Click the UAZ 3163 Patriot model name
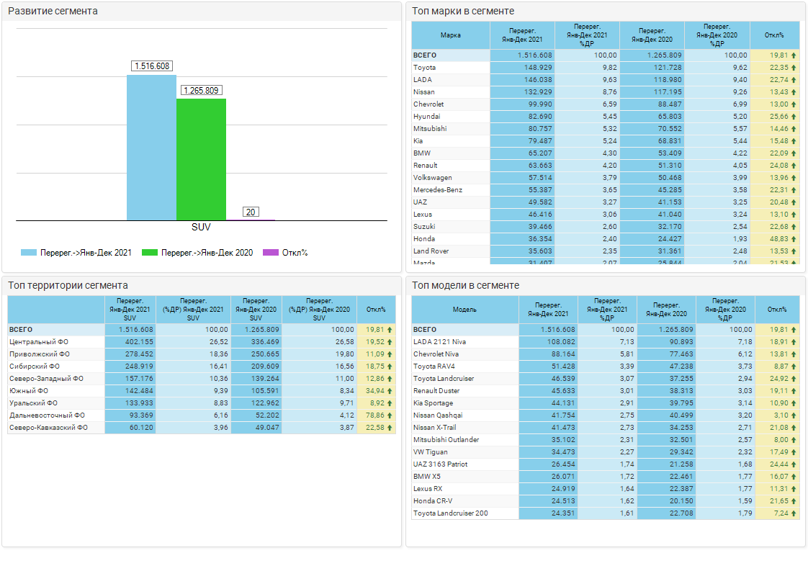This screenshot has height=571, width=808. pyautogui.click(x=441, y=464)
